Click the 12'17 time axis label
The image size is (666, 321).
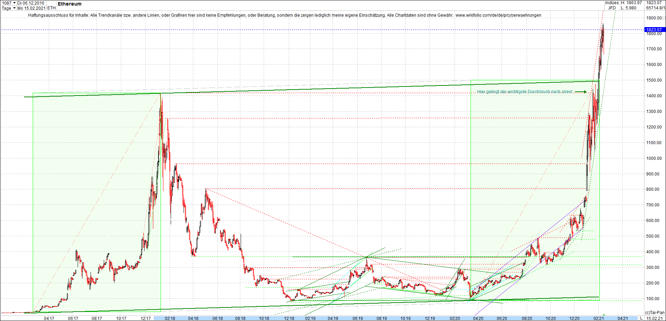pos(146,318)
